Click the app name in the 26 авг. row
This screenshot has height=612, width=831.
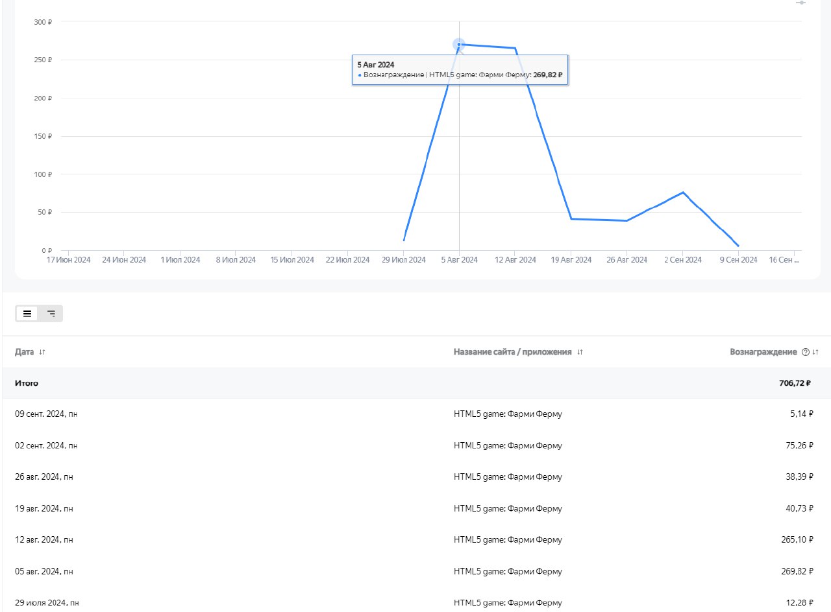click(x=508, y=477)
